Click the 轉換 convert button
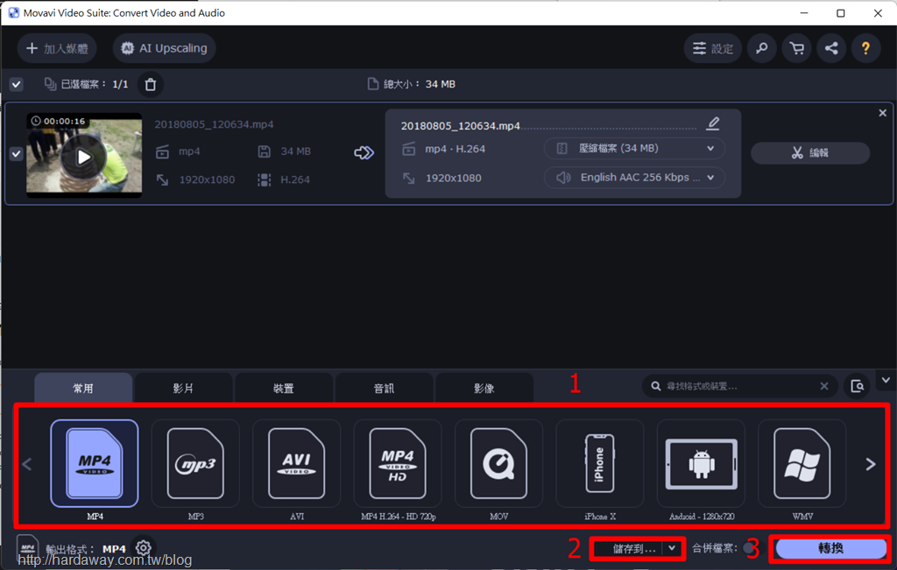 coord(830,549)
